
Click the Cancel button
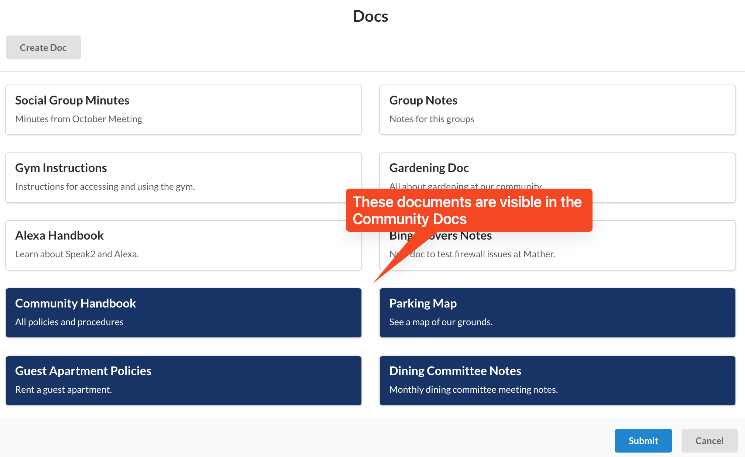tap(709, 441)
